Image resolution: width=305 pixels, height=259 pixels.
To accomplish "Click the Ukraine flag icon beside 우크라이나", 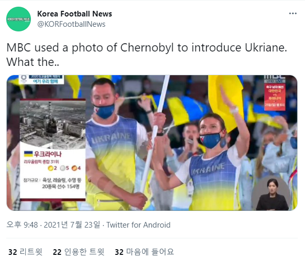I will click(28, 154).
